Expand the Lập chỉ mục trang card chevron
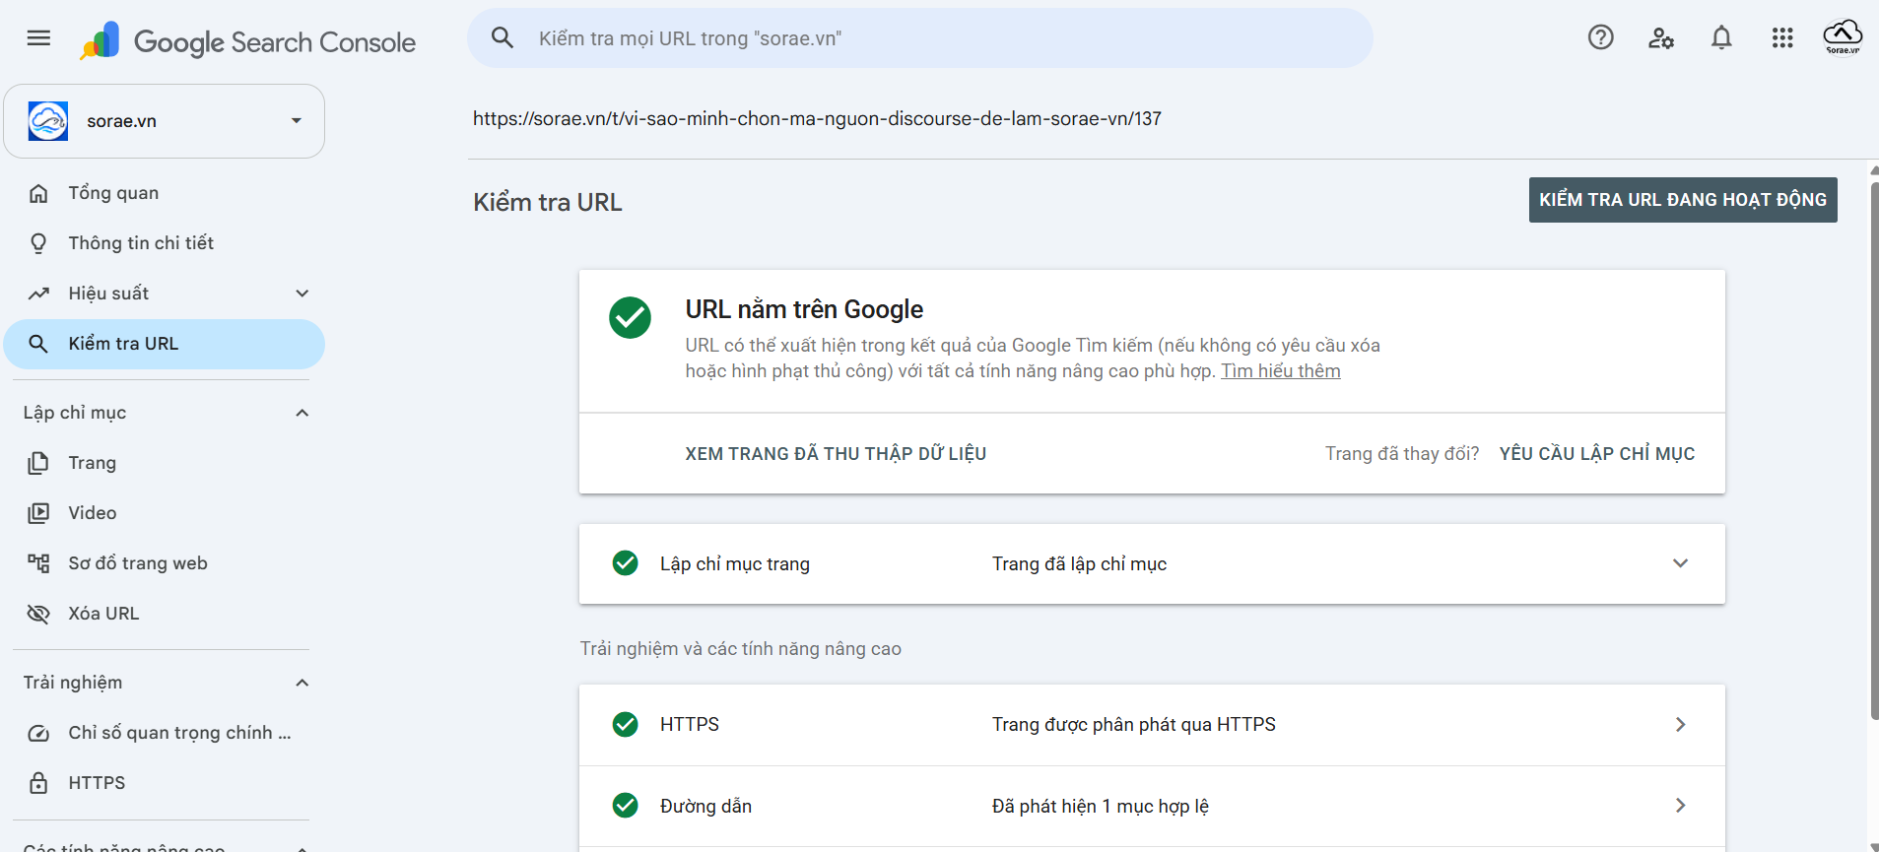The image size is (1879, 852). 1680,563
